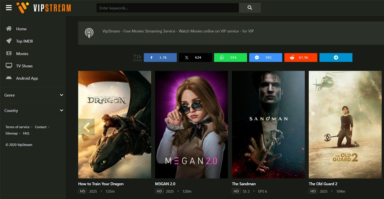384x199 pixels.
Task: Click the X logo icon
Action: [187, 58]
